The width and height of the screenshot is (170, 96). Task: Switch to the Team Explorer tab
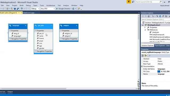click(160, 46)
